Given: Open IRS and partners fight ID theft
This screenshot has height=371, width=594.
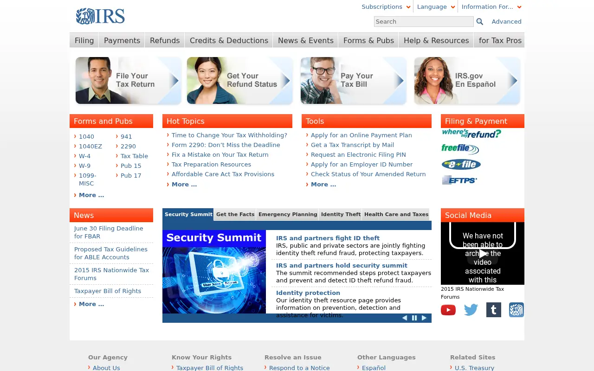Looking at the screenshot, I should (x=328, y=238).
